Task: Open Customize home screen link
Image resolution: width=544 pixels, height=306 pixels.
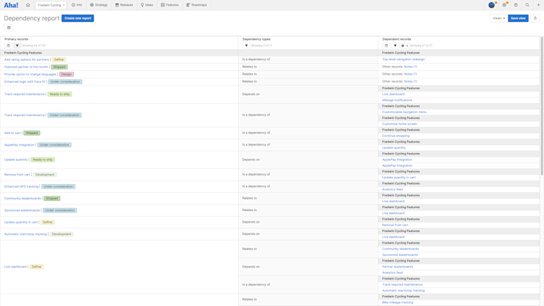Action: pyautogui.click(x=400, y=124)
